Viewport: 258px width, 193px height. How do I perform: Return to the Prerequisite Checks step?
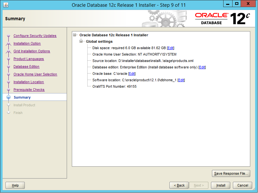[29, 90]
